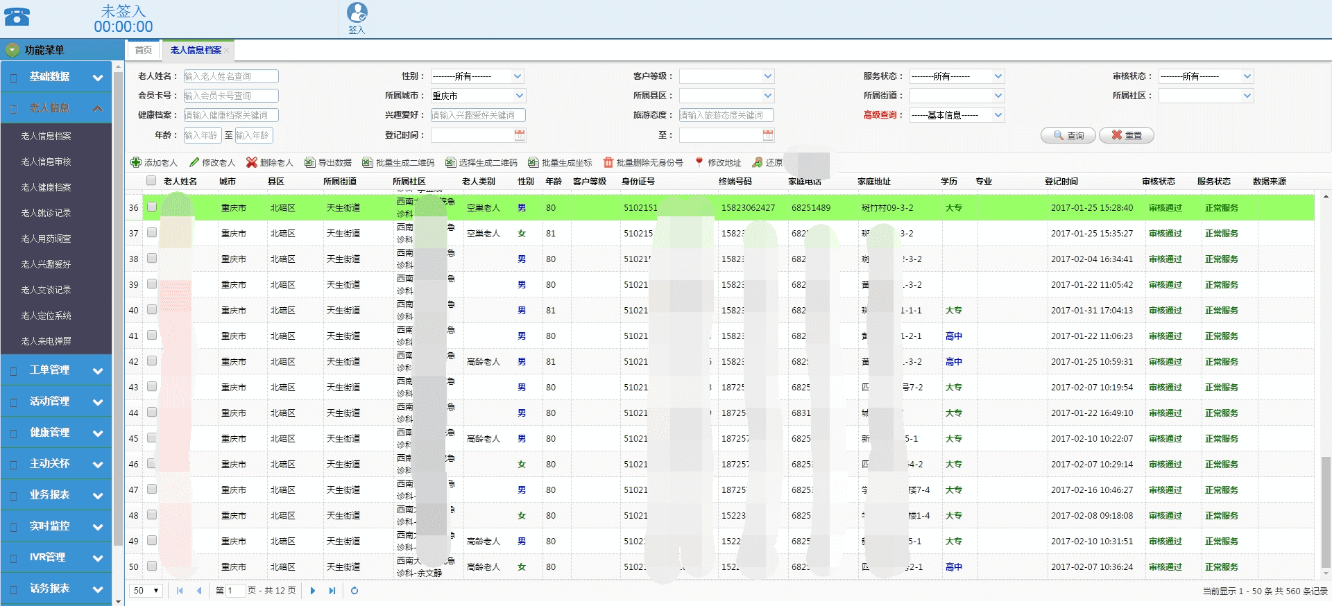The height and width of the screenshot is (606, 1332).
Task: Open the 服务状态 dropdown
Action: point(957,76)
